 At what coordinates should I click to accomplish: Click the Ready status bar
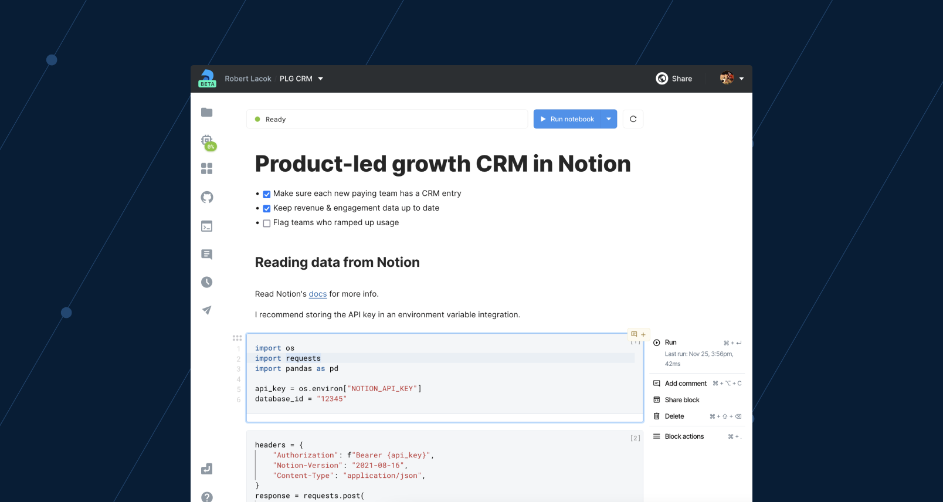(x=387, y=119)
